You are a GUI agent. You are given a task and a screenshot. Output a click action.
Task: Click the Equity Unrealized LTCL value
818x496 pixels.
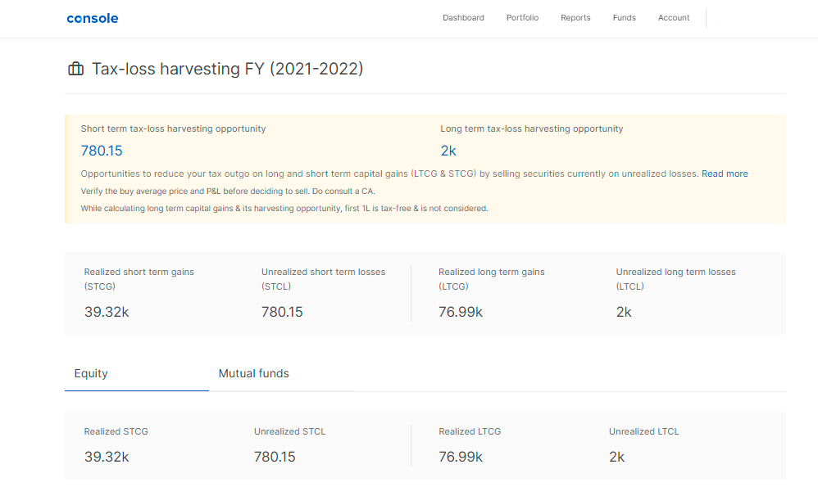pyautogui.click(x=616, y=457)
